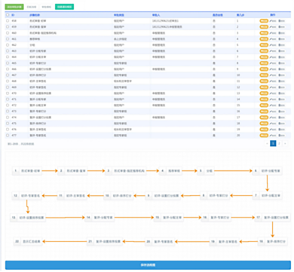Select flowchart node number 1
This screenshot has height=272, width=294.
[27, 171]
